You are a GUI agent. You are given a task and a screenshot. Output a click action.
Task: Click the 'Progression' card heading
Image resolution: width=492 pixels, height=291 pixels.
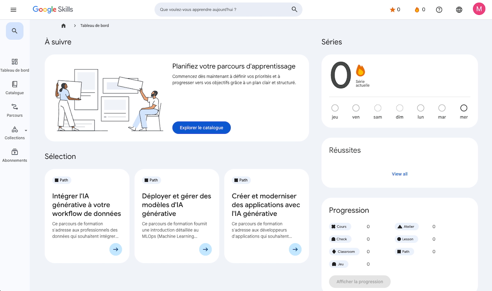pos(349,210)
